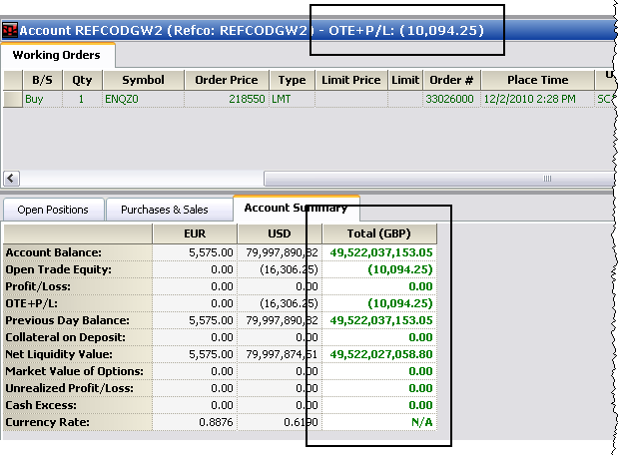Screen dimensions: 618x455
Task: Select the Account Summary tab
Action: pyautogui.click(x=296, y=208)
